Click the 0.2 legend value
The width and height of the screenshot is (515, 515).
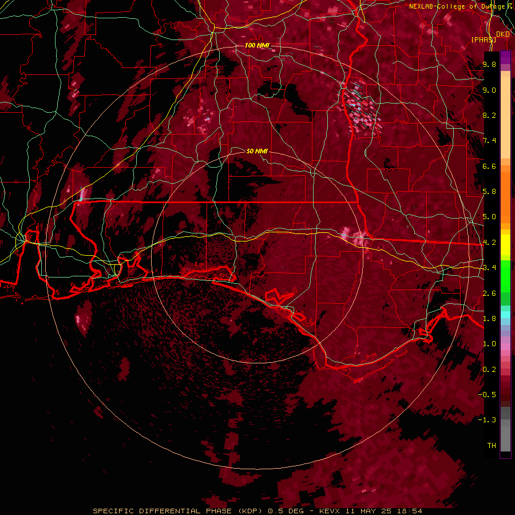pyautogui.click(x=489, y=370)
